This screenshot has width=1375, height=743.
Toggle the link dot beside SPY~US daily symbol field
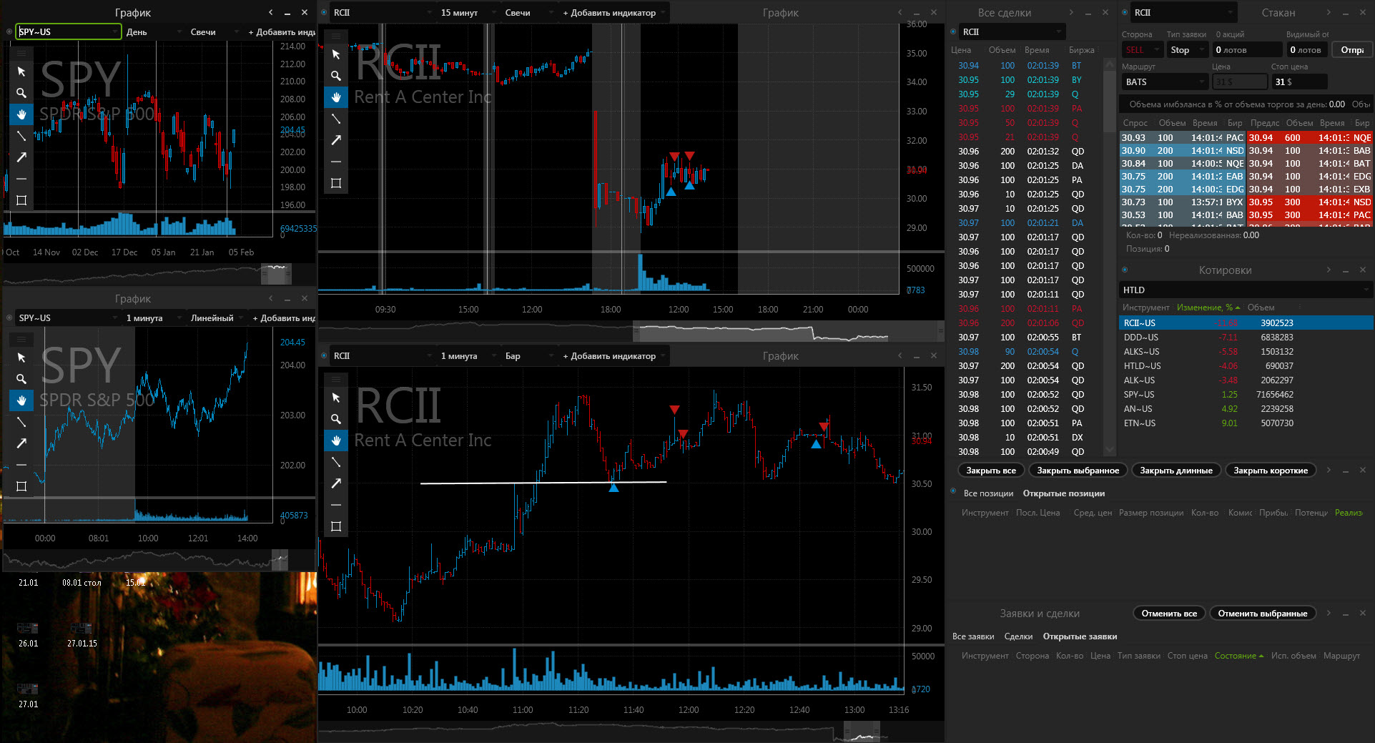(9, 31)
